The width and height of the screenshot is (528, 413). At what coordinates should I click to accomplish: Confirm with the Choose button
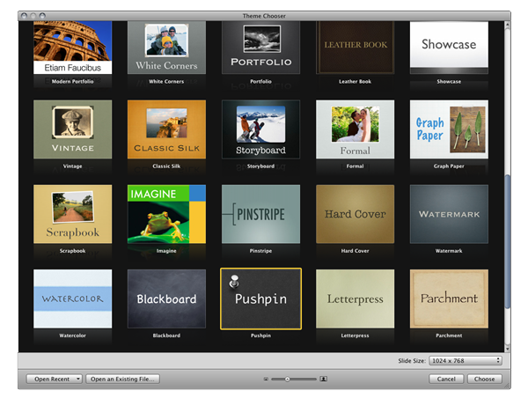point(485,379)
